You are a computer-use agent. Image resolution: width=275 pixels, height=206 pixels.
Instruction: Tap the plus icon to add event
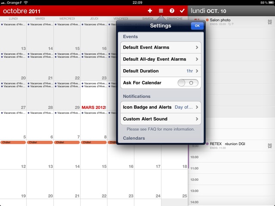coord(150,10)
